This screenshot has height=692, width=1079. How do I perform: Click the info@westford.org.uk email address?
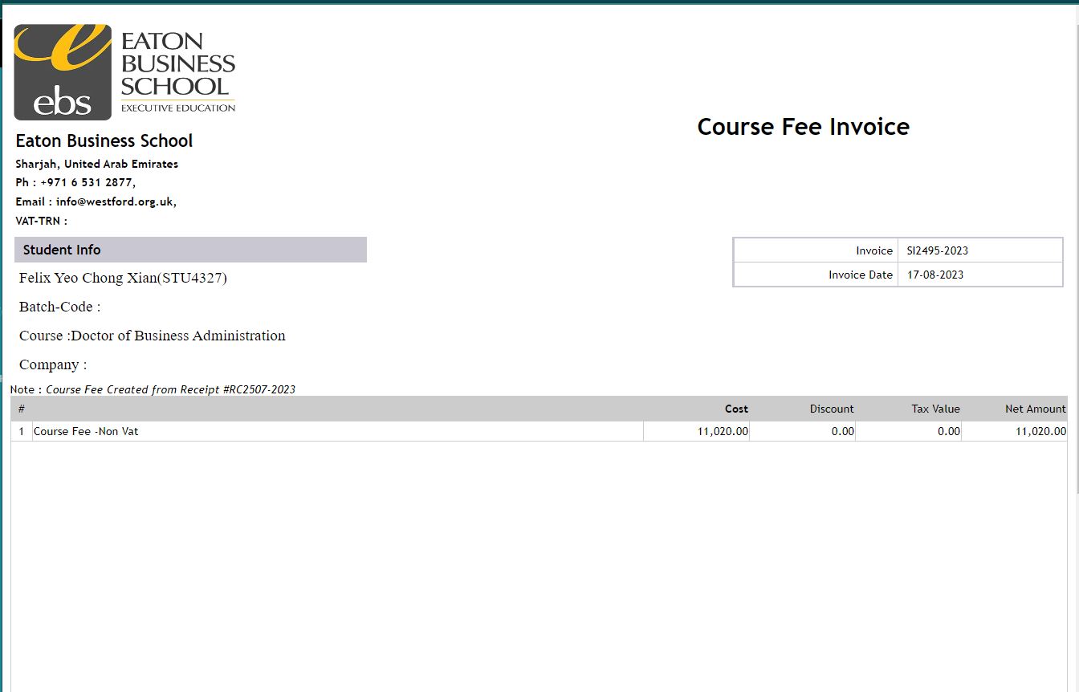[x=115, y=201]
